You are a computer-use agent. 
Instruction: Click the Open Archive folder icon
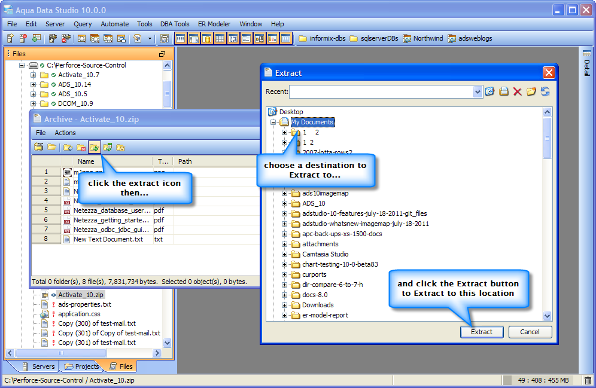pos(51,147)
